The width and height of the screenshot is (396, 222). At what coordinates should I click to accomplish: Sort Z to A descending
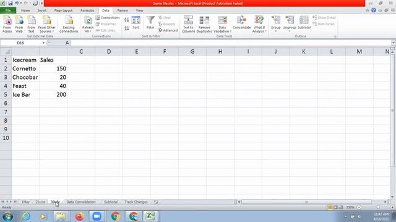click(126, 28)
